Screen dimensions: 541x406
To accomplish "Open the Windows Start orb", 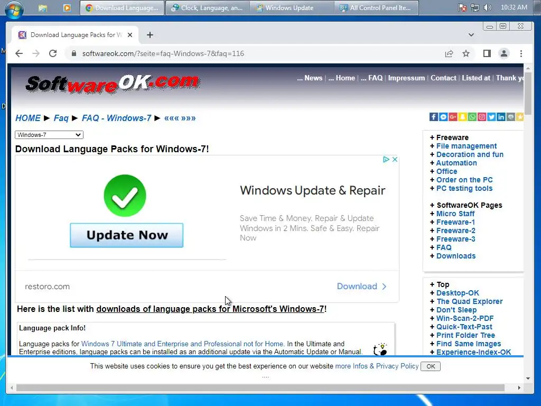I will click(x=14, y=8).
